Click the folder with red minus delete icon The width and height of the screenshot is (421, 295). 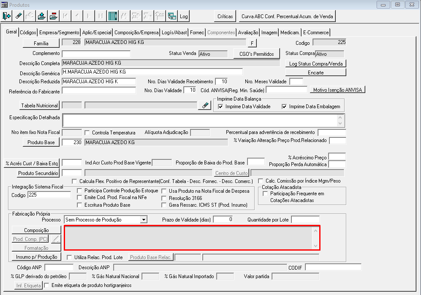54,16
